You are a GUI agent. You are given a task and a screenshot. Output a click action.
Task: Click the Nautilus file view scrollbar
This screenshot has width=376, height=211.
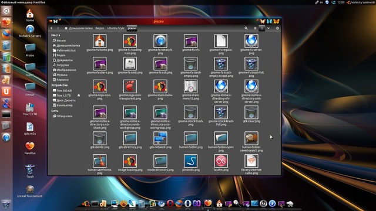(x=280, y=113)
